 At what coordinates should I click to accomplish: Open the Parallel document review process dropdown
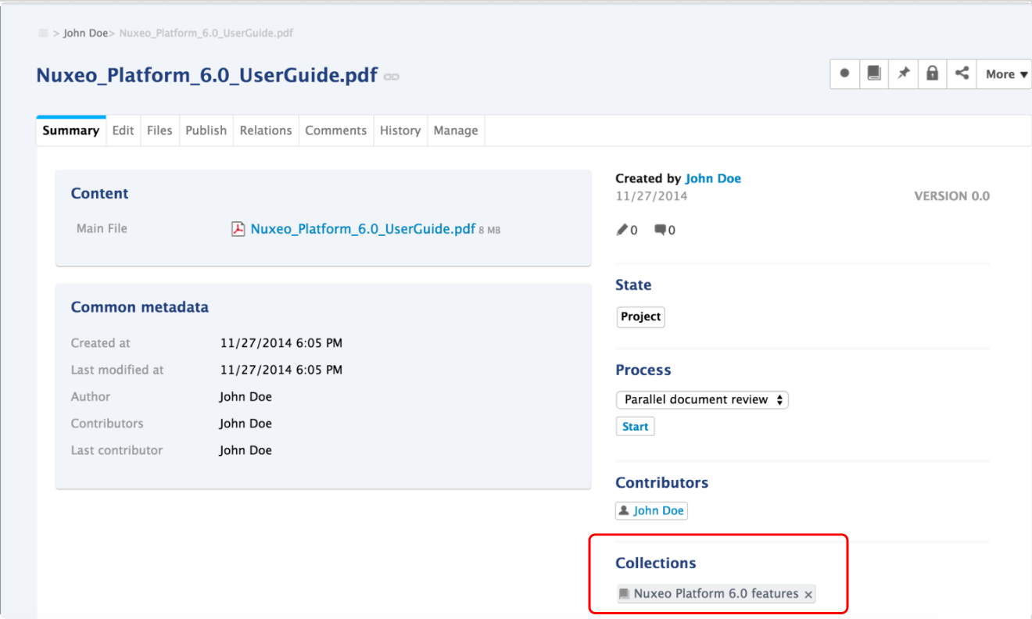click(x=702, y=399)
